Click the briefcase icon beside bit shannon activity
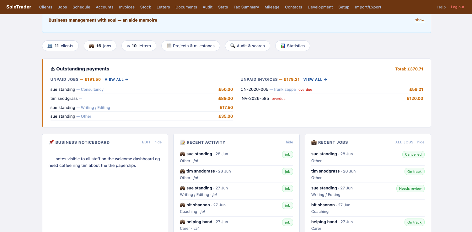The width and height of the screenshot is (472, 232). point(182,205)
